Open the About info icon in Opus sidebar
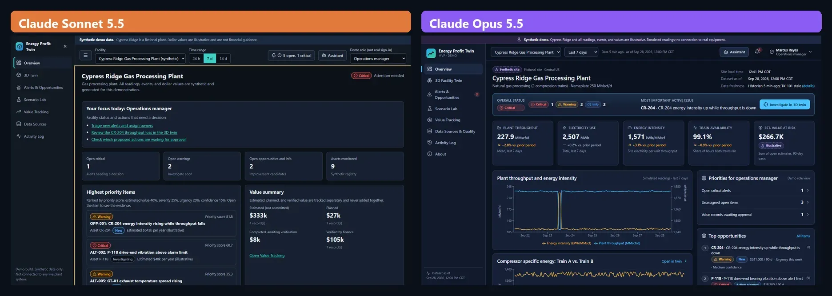 pyautogui.click(x=430, y=154)
